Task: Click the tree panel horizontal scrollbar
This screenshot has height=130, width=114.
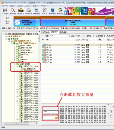Action: [17, 123]
